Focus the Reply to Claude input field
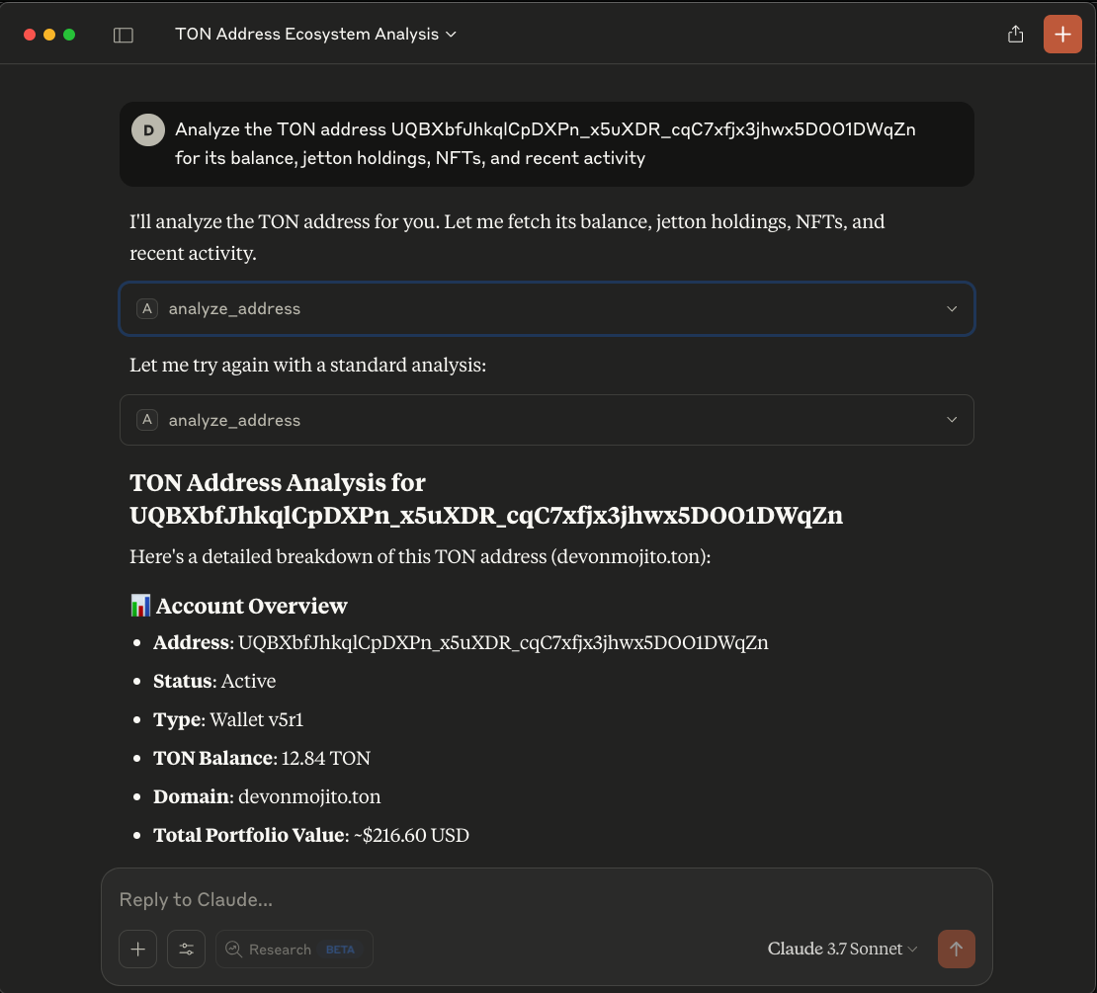1097x993 pixels. tap(547, 899)
